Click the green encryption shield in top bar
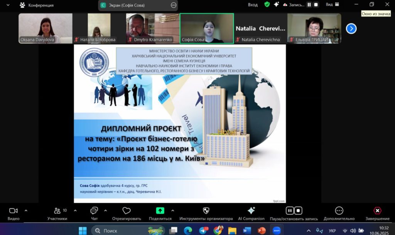395x235 pixels. pos(267,5)
